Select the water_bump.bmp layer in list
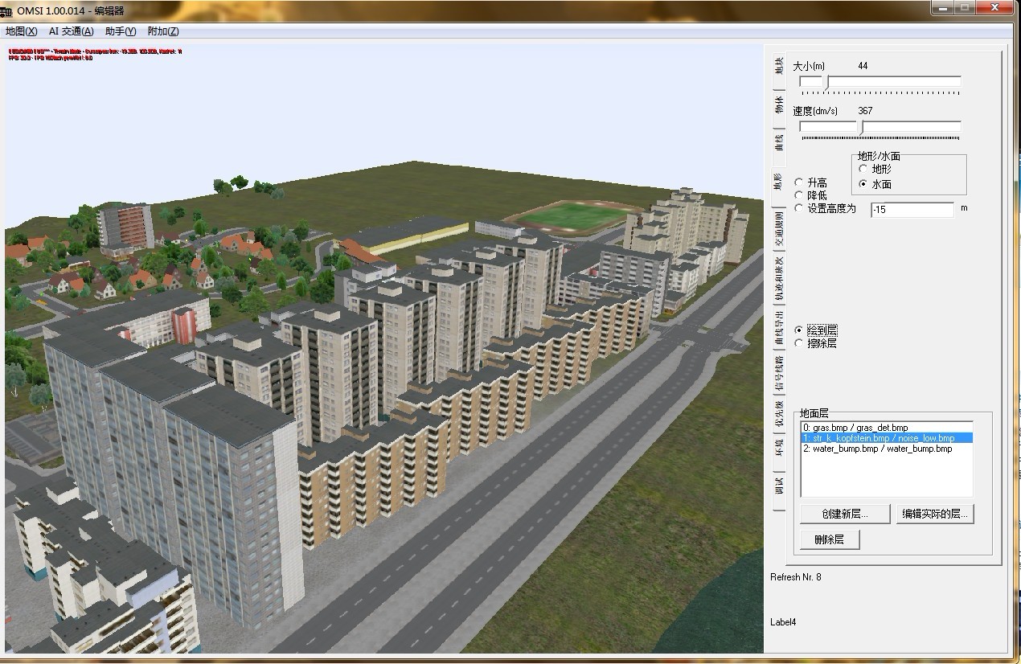This screenshot has height=664, width=1021. 877,449
